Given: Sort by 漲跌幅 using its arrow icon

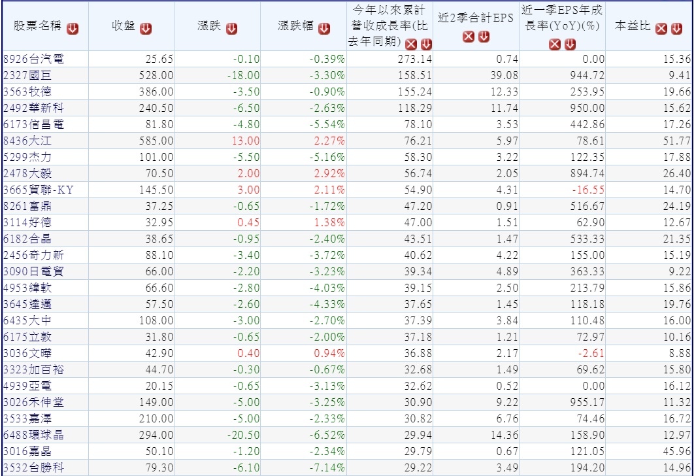Looking at the screenshot, I should 324,29.
